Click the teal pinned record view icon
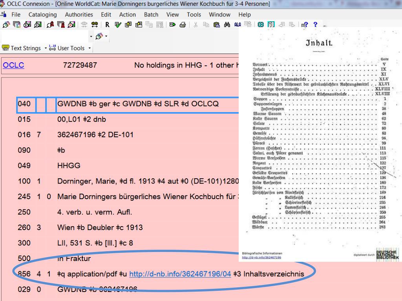 pyautogui.click(x=261, y=25)
